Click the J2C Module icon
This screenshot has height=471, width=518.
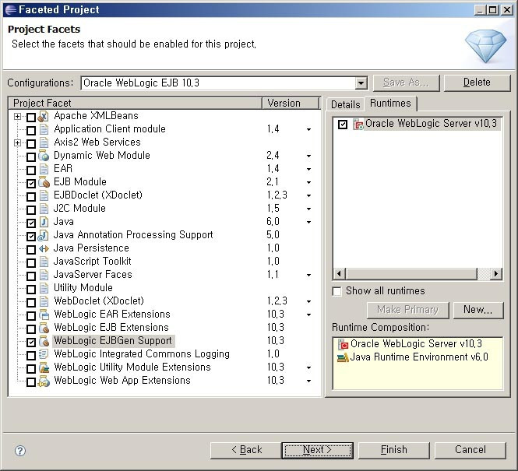tap(44, 209)
